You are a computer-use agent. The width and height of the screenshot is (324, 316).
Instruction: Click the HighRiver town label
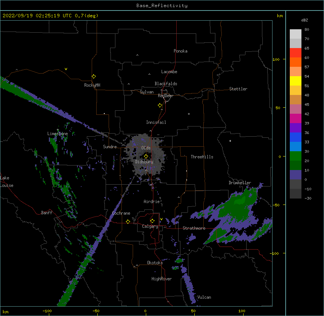(x=162, y=279)
